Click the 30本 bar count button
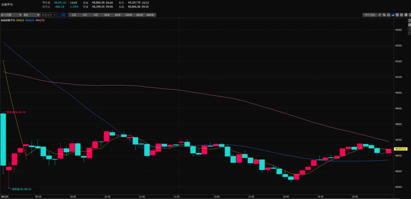 (x=107, y=15)
